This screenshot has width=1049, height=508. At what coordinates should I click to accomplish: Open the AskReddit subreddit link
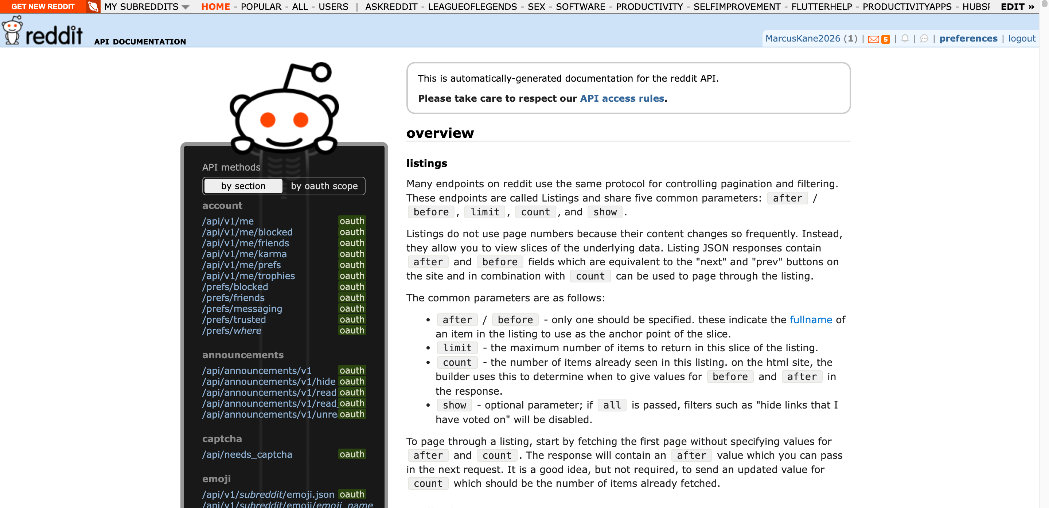(391, 7)
